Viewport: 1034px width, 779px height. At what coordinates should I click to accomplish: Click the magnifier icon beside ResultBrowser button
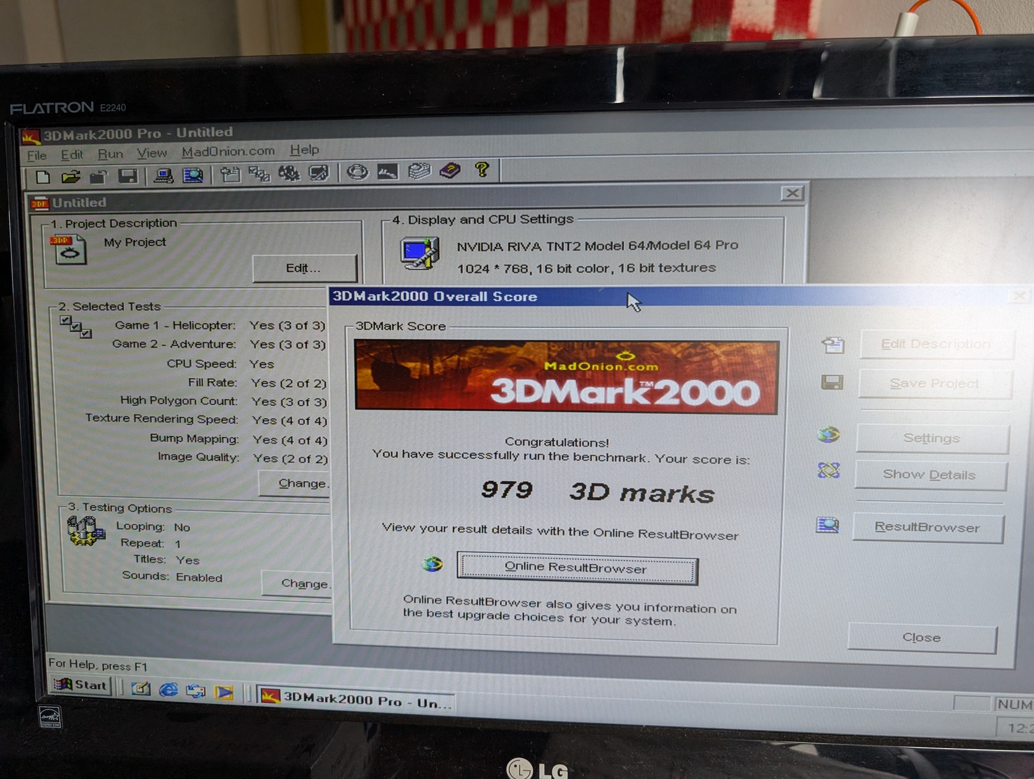point(828,526)
